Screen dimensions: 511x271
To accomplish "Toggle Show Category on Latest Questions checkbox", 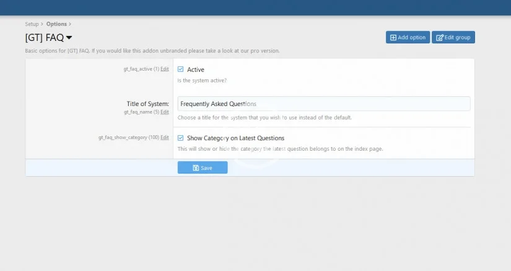I will [180, 138].
